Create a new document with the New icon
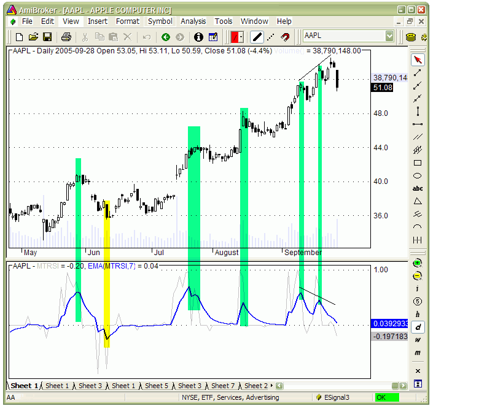The width and height of the screenshot is (503, 409). pos(19,37)
